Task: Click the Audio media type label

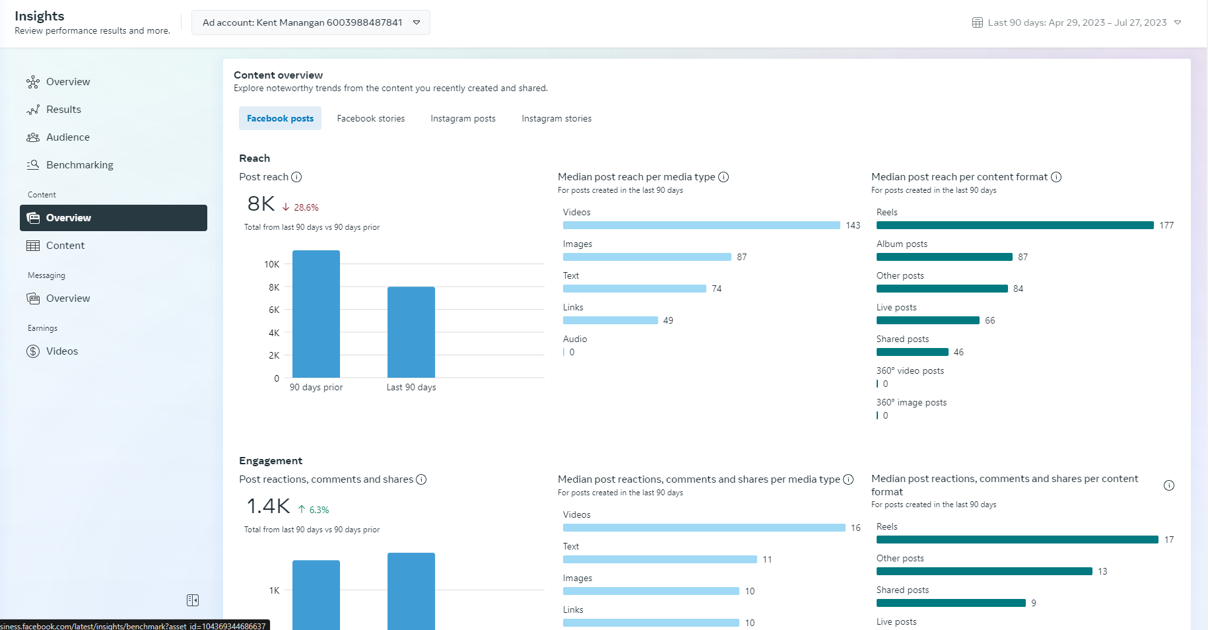Action: [x=574, y=339]
